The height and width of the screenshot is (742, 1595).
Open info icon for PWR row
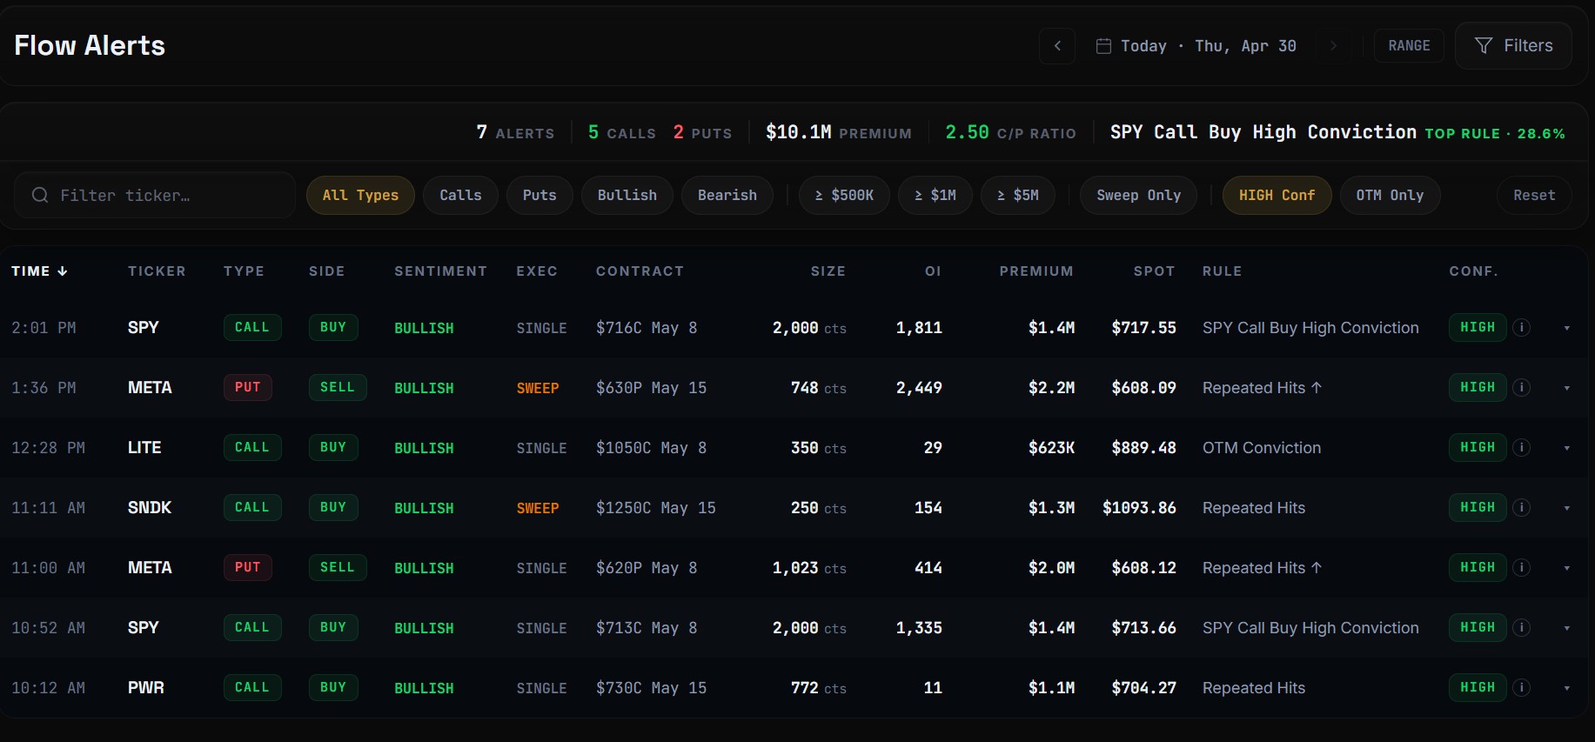[x=1521, y=688]
